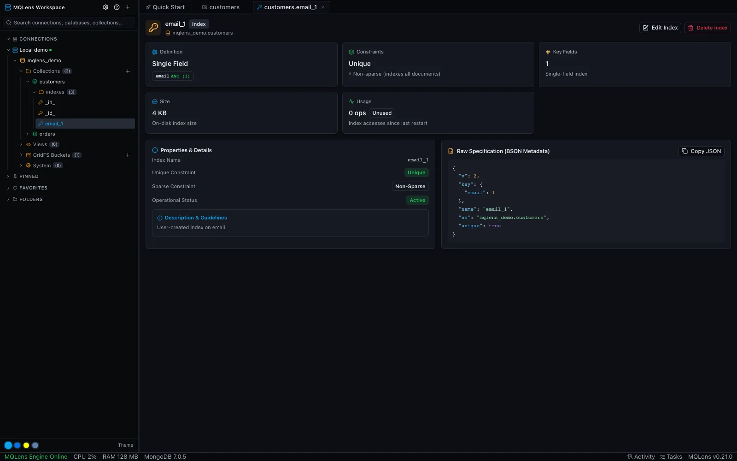This screenshot has width=737, height=461.
Task: Collapse the indexes folder
Action: click(x=34, y=92)
